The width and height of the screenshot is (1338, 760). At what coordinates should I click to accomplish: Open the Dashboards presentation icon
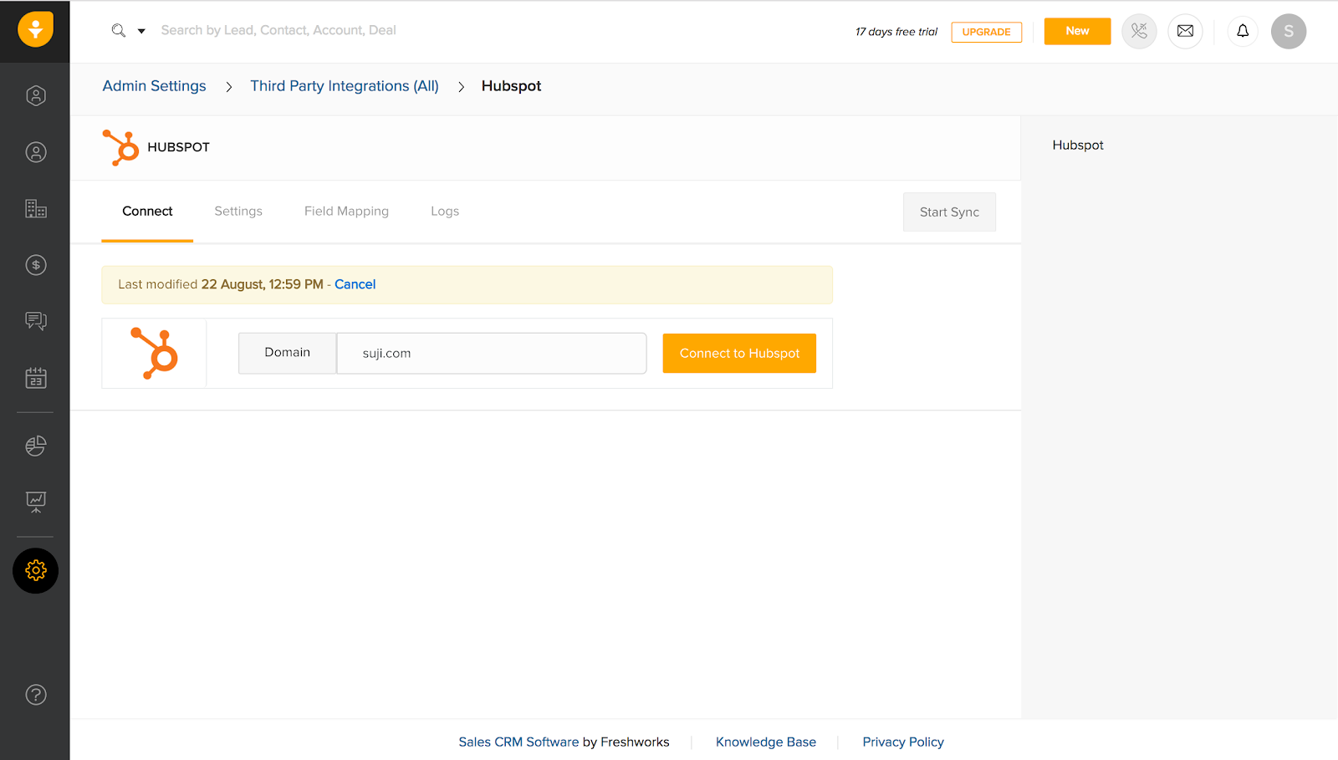point(36,502)
